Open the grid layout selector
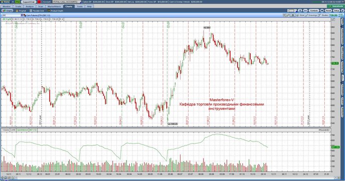This screenshot has height=181, width=345. point(292,10)
